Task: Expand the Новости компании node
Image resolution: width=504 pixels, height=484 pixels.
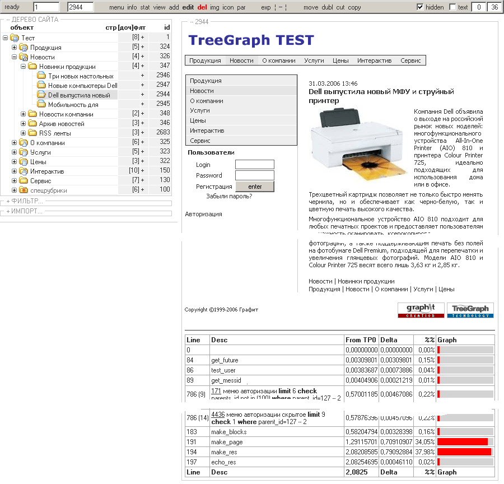Action: [x=23, y=114]
